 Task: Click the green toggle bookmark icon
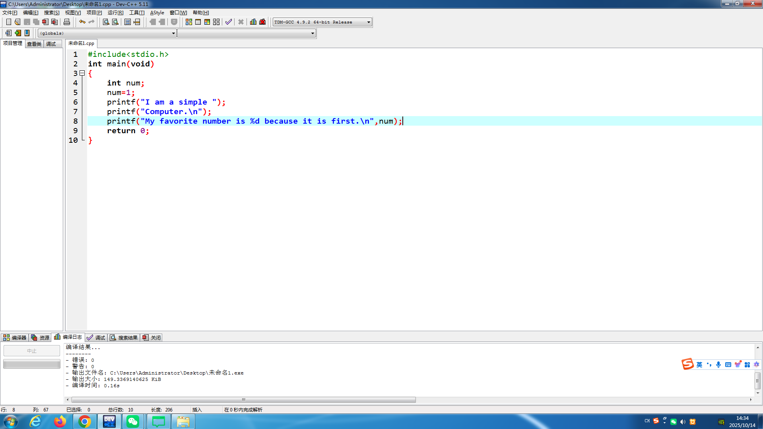coord(18,33)
